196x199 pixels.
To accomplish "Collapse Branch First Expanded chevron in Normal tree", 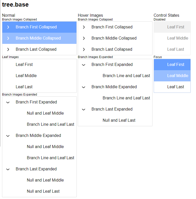I will 8,102.
